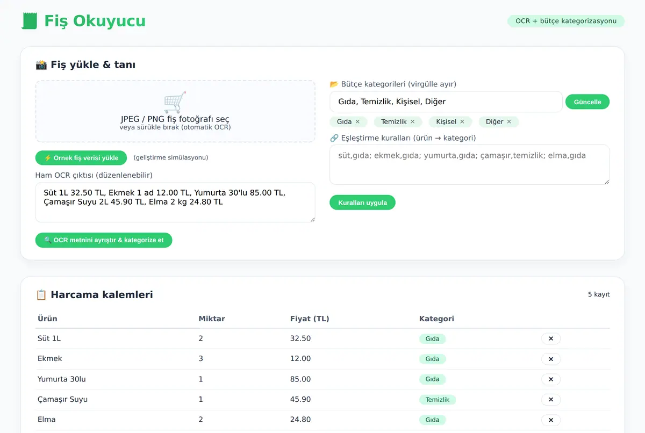Remove the Diğer category chip

pos(509,122)
